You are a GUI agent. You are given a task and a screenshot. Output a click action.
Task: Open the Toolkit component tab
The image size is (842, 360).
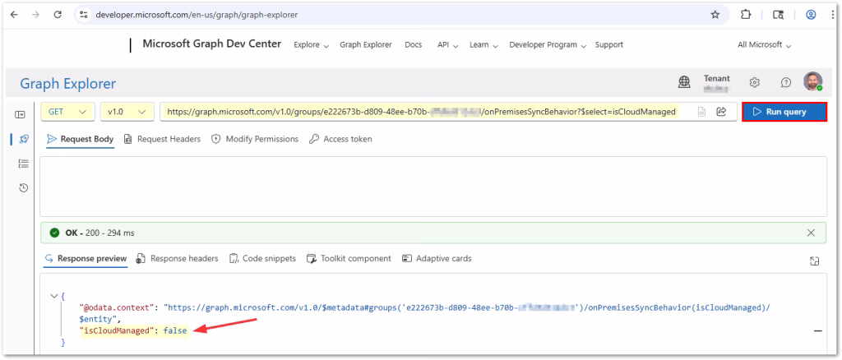[x=349, y=258]
